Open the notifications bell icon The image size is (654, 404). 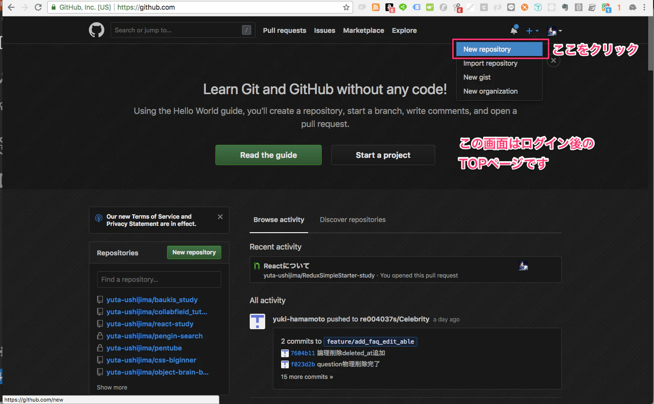click(514, 30)
